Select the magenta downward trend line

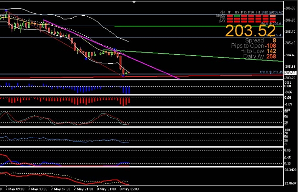(112, 49)
